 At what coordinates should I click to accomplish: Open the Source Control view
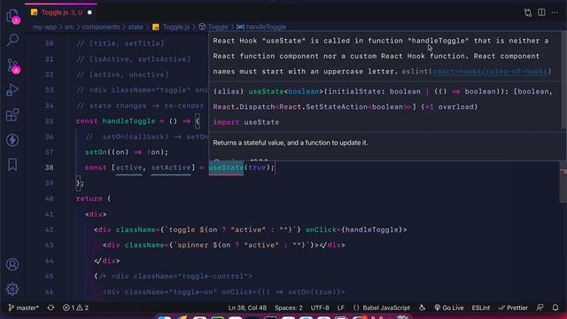click(x=12, y=66)
